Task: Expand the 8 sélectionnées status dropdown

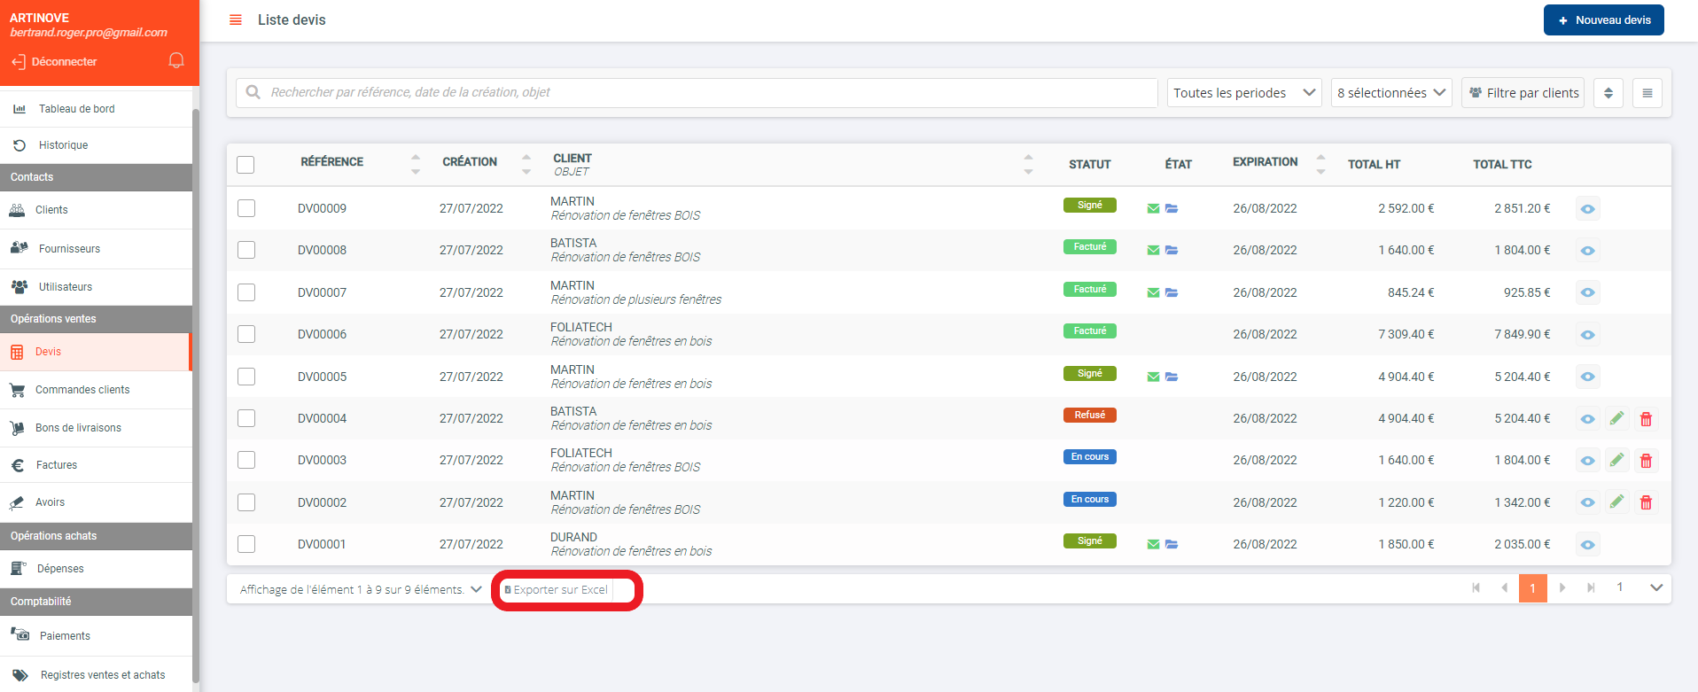Action: (1390, 93)
